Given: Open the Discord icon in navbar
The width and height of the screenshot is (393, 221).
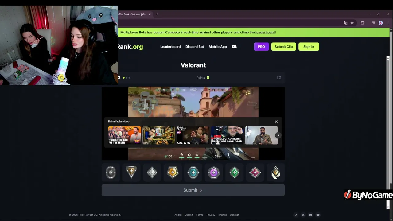Looking at the screenshot, I should [234, 47].
